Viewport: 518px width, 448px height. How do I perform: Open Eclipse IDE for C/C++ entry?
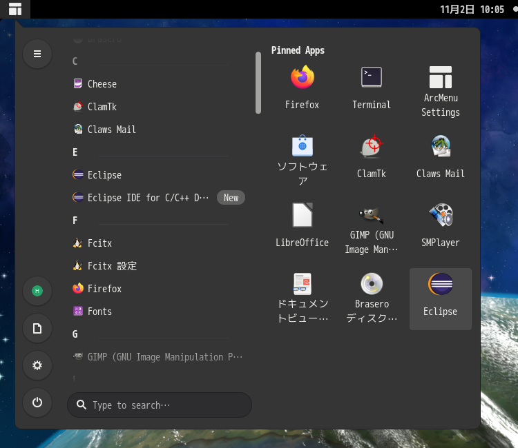(x=158, y=198)
